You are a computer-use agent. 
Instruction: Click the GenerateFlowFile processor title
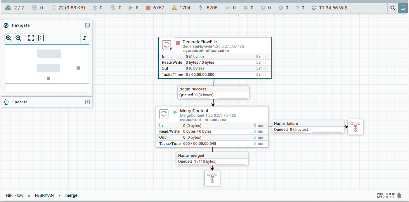[200, 42]
